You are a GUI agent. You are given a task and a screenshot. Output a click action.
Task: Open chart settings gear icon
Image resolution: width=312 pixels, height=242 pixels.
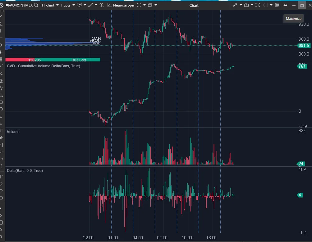tap(277, 5)
